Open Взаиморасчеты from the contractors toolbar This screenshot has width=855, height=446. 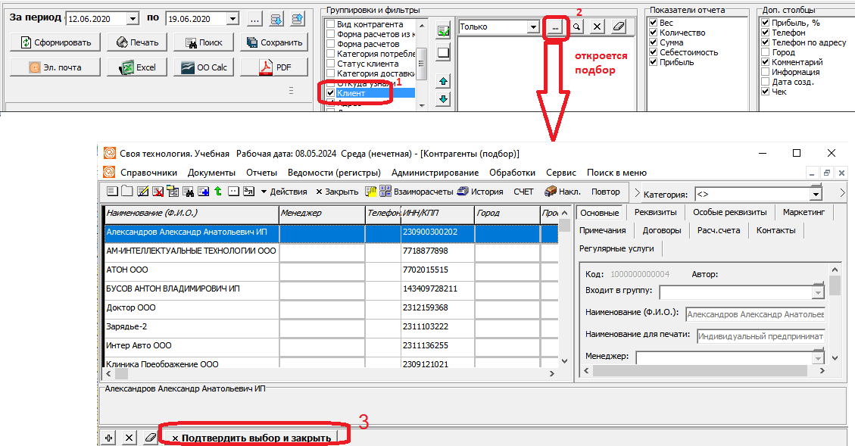[410, 192]
